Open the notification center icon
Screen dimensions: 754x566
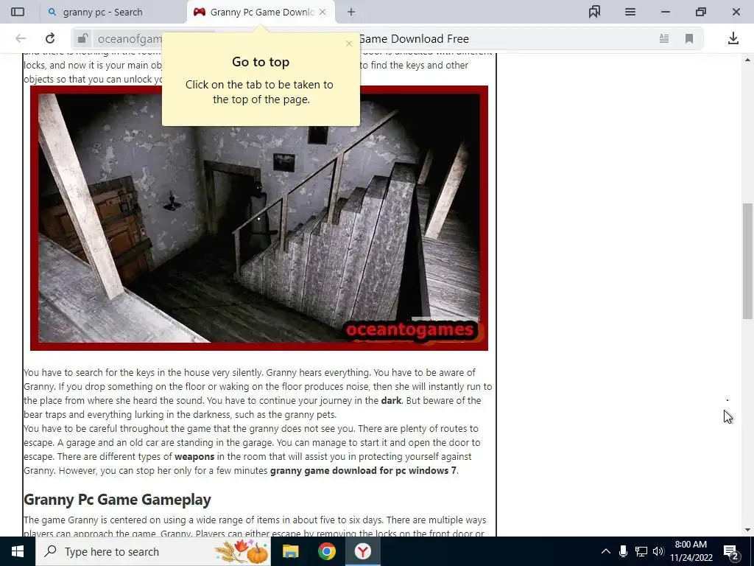tap(731, 551)
